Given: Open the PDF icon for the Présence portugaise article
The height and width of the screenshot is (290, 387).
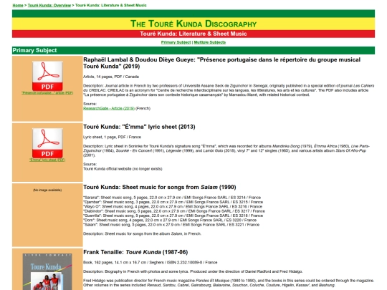Looking at the screenshot, I should click(x=47, y=76).
